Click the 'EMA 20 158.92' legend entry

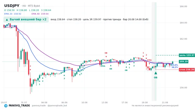tap(13, 14)
